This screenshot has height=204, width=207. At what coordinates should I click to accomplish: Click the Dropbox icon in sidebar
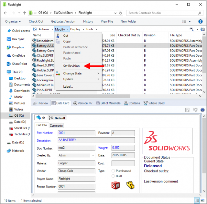[9, 47]
